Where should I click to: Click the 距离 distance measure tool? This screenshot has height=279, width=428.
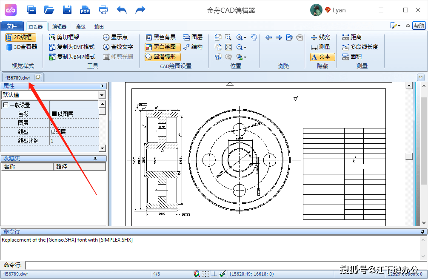(x=352, y=37)
